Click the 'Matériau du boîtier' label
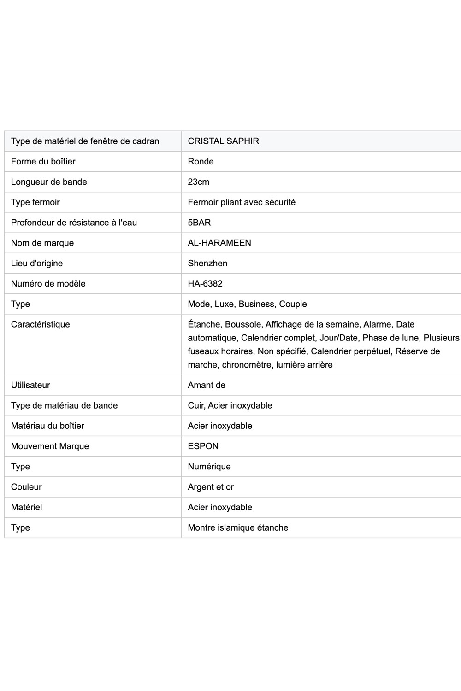 tap(47, 426)
